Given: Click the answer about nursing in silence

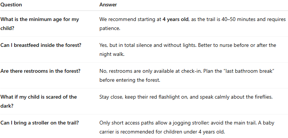Looking at the screenshot, I should (x=188, y=50).
